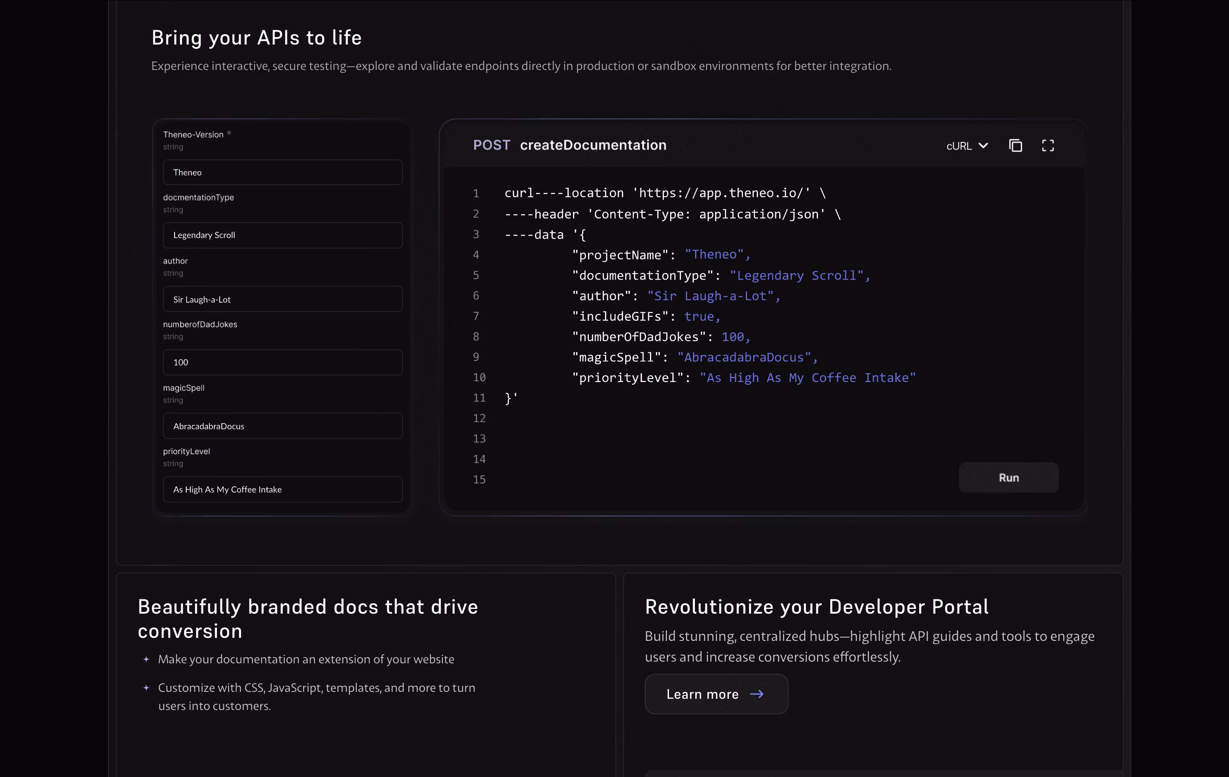Click line number 15 in code gutter
Screen dimensions: 1229x777
coord(479,479)
